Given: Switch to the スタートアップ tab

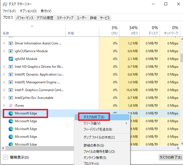Looking at the screenshot, I should 65,18.
